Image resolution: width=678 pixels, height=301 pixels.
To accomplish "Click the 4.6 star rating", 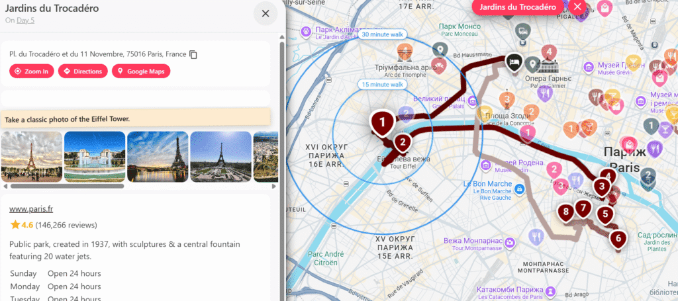I will tap(22, 225).
